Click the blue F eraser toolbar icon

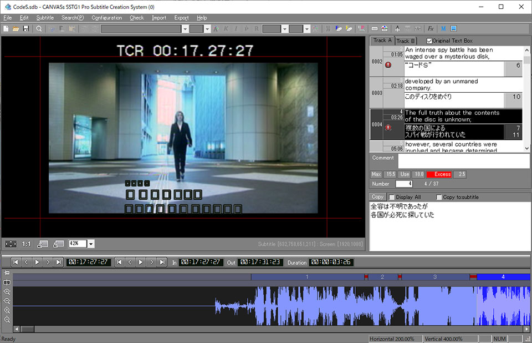click(x=339, y=29)
